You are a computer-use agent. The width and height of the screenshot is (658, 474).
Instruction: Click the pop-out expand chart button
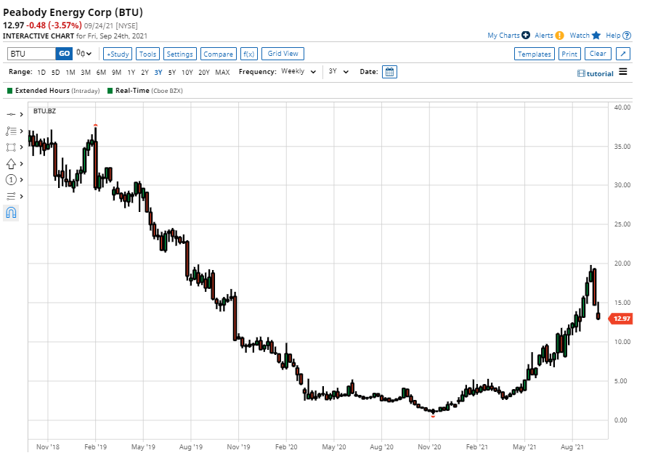(623, 54)
